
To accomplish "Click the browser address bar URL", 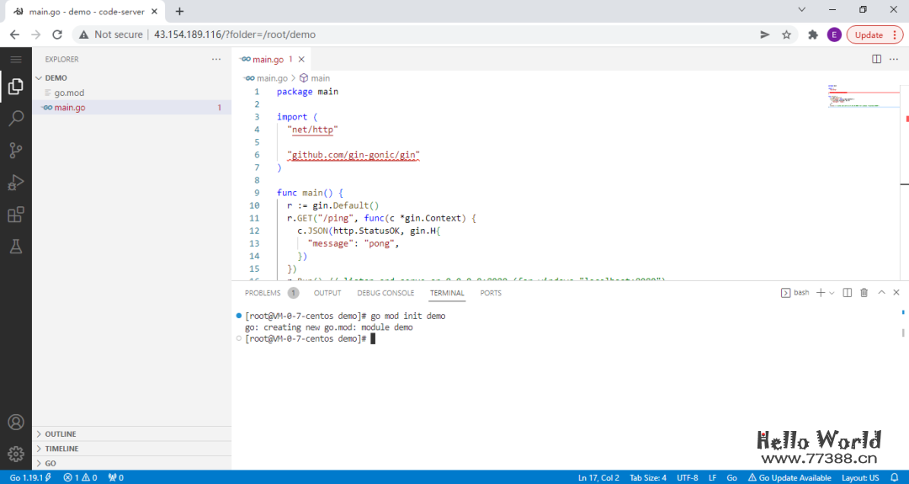I will click(235, 35).
